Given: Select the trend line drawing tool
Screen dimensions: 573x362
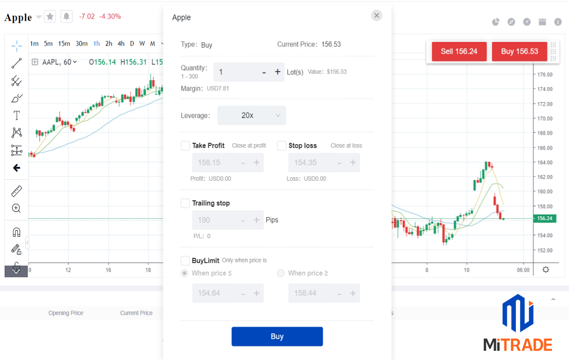Looking at the screenshot, I should pos(16,64).
